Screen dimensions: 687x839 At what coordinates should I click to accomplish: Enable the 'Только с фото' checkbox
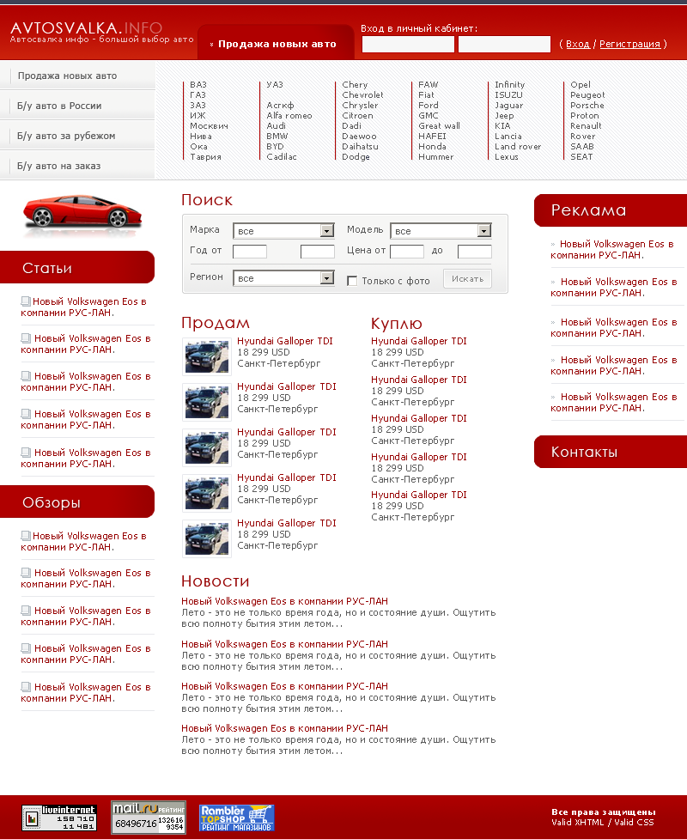coord(352,281)
